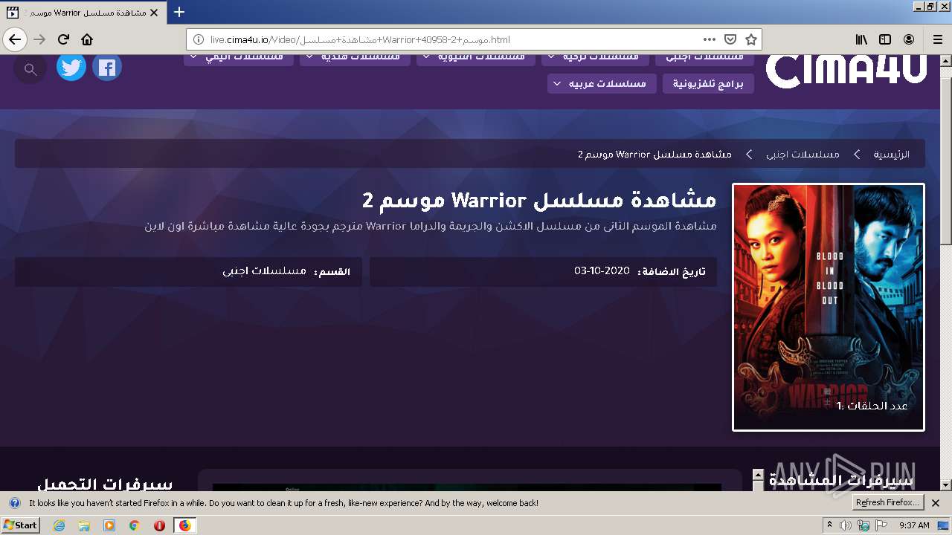952x535 pixels.
Task: Toggle the Firefox sidebar icon
Action: (x=885, y=39)
